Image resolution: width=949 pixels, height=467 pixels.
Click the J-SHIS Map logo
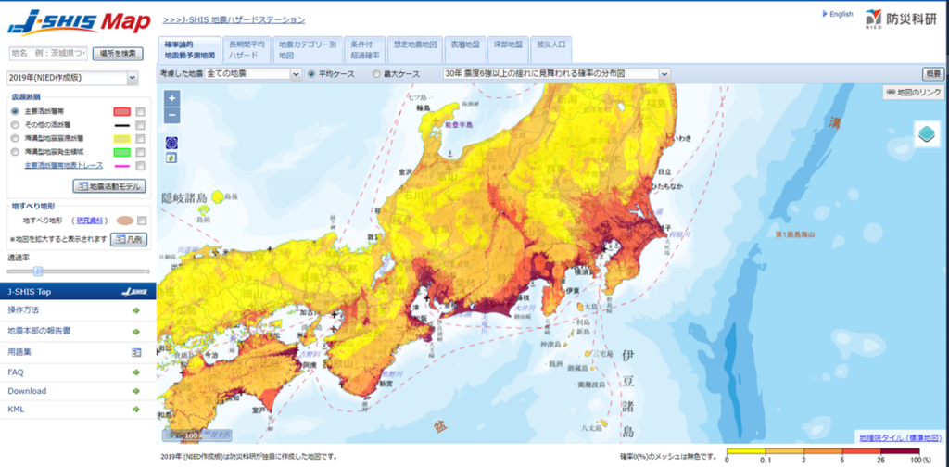tap(74, 20)
